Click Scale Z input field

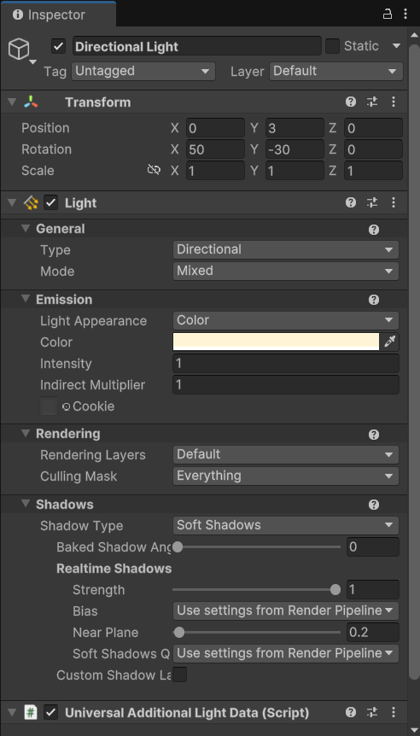click(373, 171)
